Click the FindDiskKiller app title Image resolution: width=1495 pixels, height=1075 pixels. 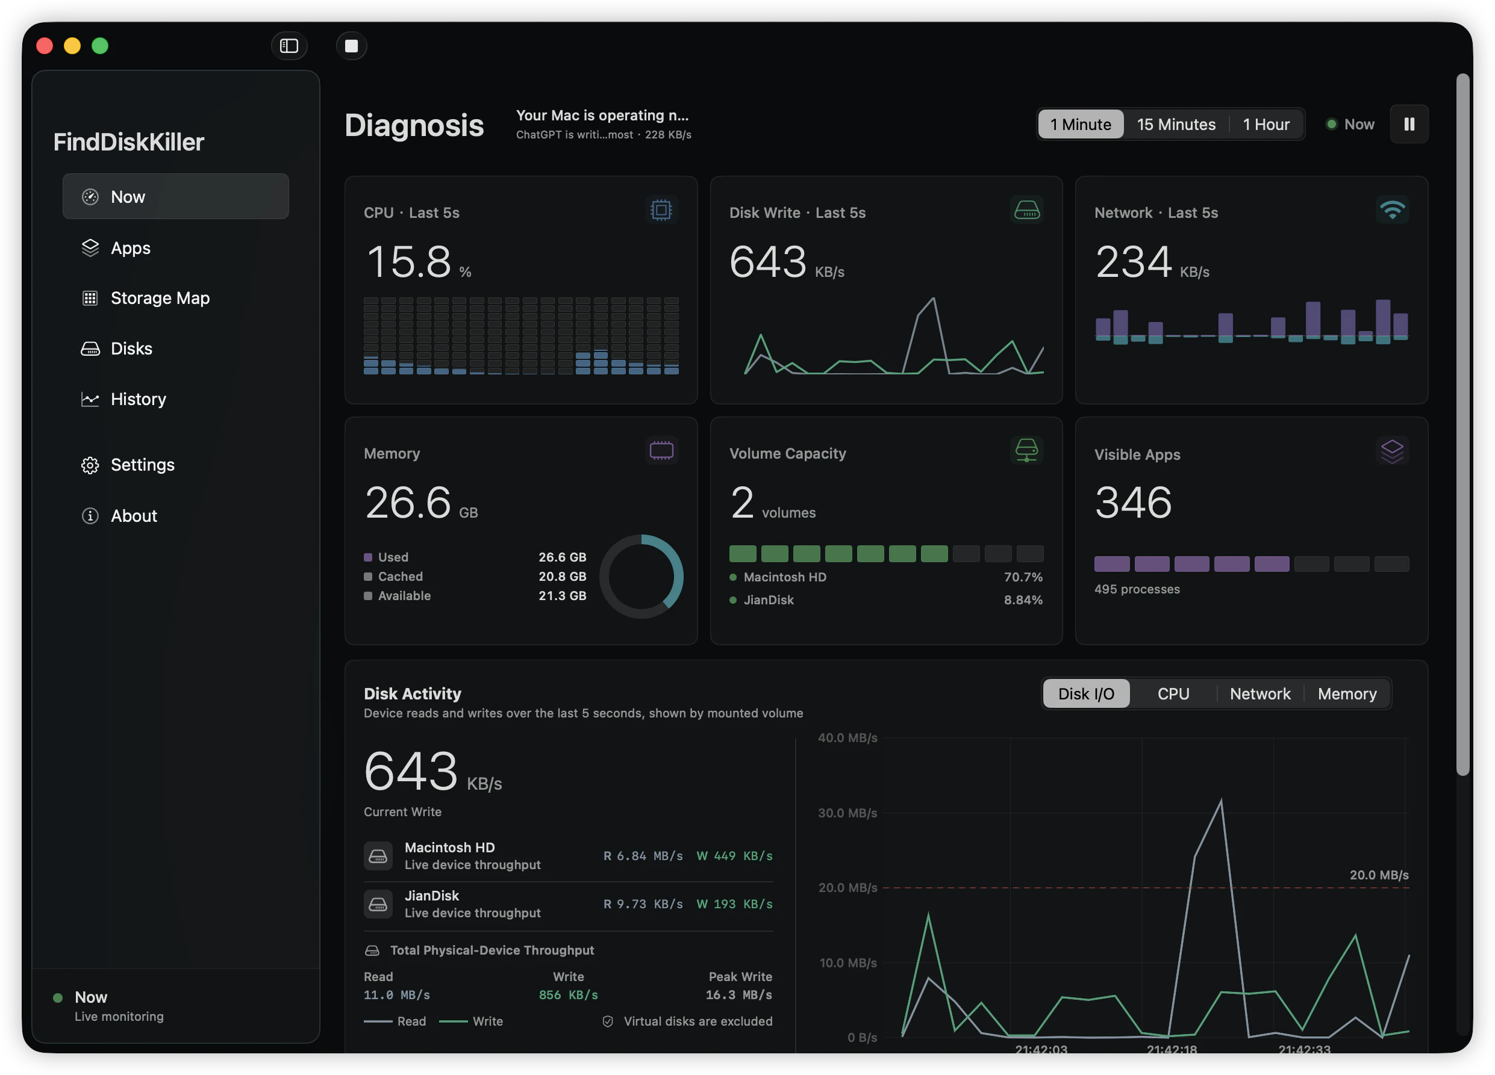(x=128, y=142)
